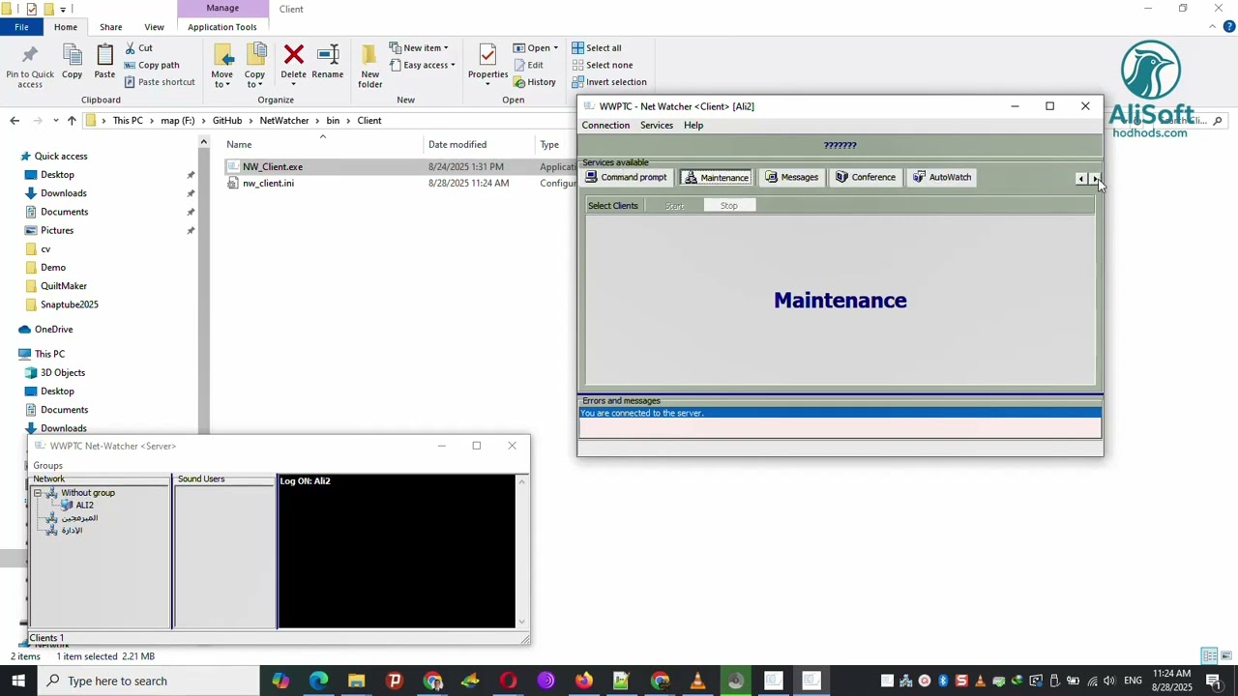Click Cut in the ribbon
This screenshot has width=1238, height=696.
pyautogui.click(x=139, y=47)
